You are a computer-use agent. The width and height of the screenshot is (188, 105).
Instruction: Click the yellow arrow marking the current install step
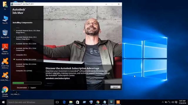14,59
